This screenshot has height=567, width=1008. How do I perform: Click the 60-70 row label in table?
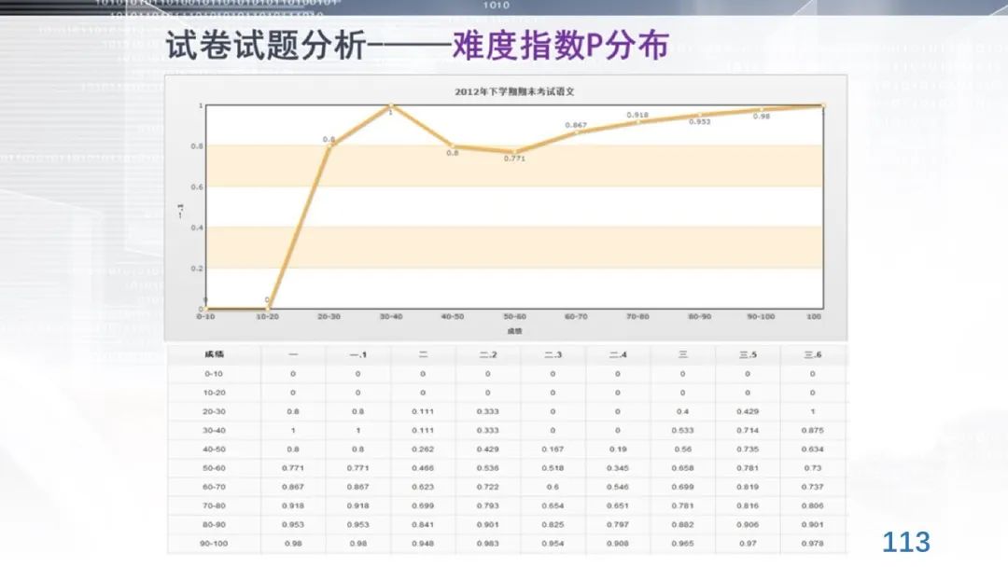[x=214, y=487]
